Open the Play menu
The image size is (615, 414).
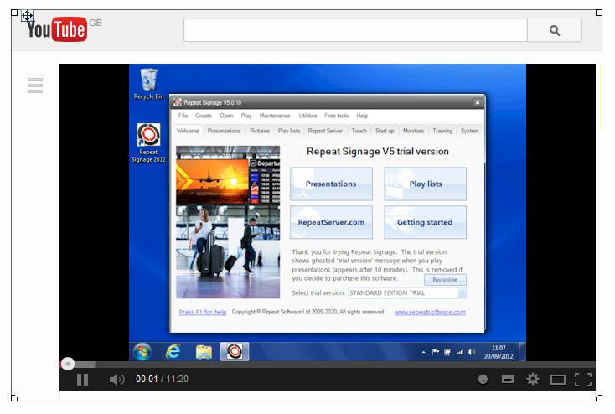point(246,116)
